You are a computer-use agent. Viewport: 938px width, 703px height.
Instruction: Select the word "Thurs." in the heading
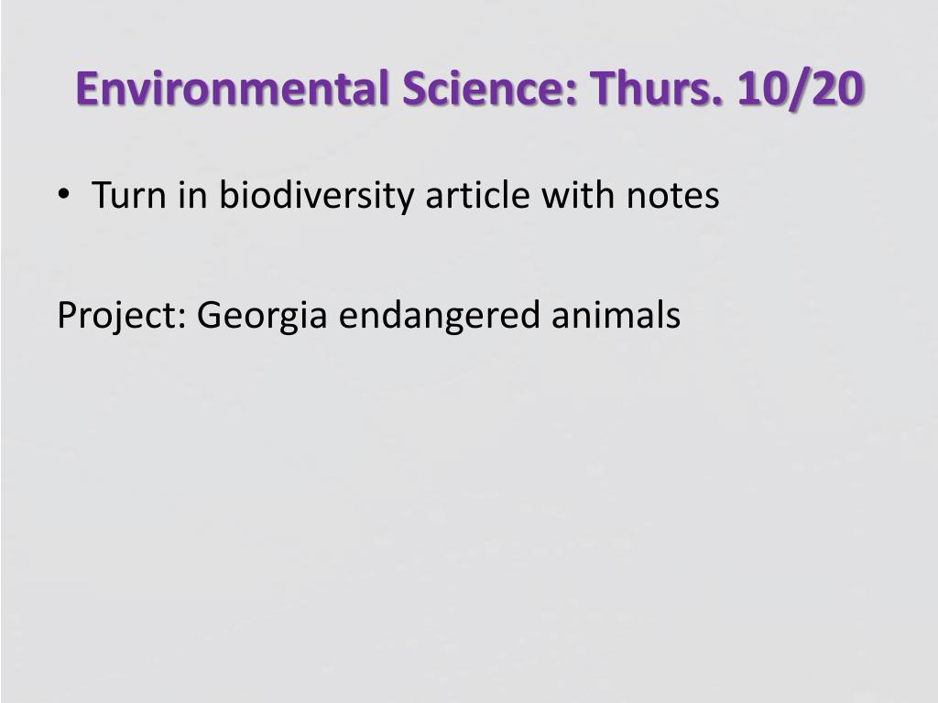point(657,89)
